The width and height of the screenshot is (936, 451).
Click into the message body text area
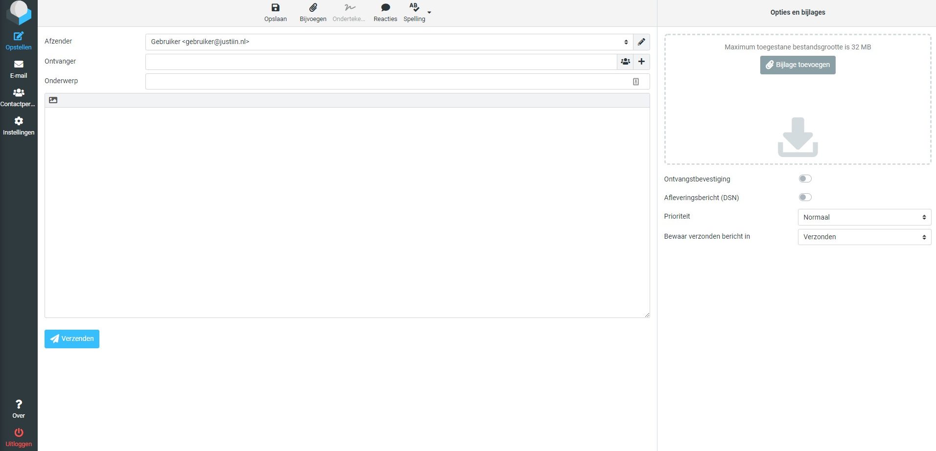347,212
